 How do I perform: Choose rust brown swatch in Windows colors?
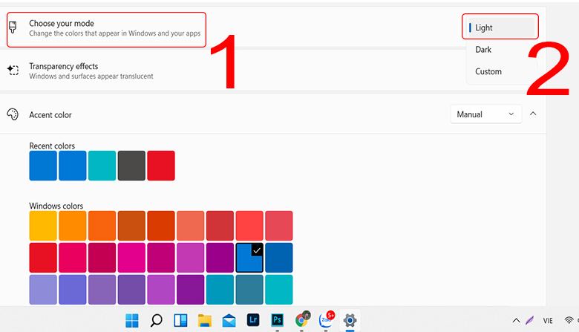tap(131, 226)
